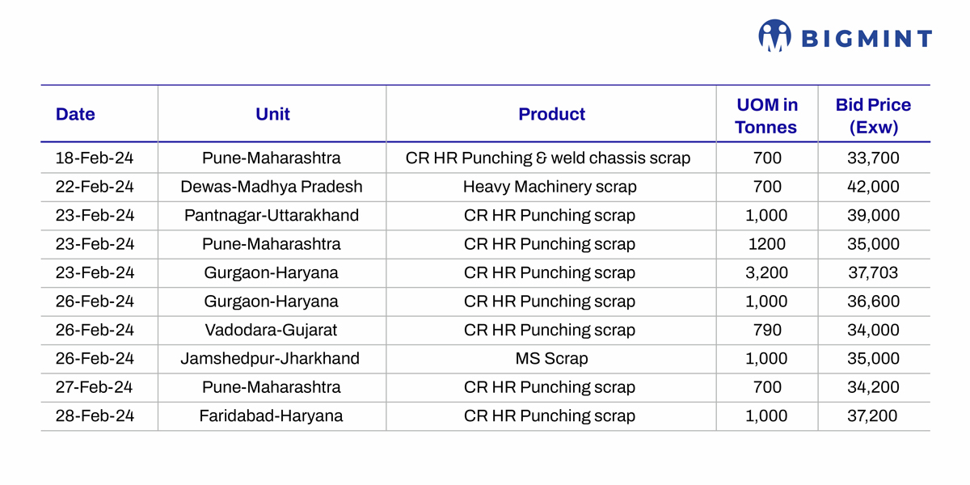Click the UOM in Tonnes header
Image resolution: width=970 pixels, height=485 pixels.
tap(766, 116)
